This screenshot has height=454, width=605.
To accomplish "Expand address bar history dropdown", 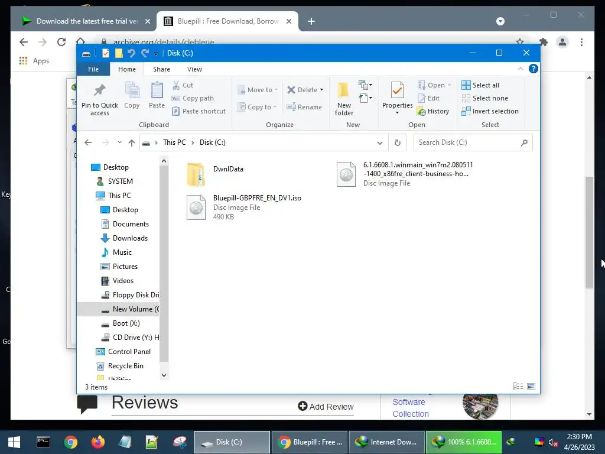I will pos(380,142).
